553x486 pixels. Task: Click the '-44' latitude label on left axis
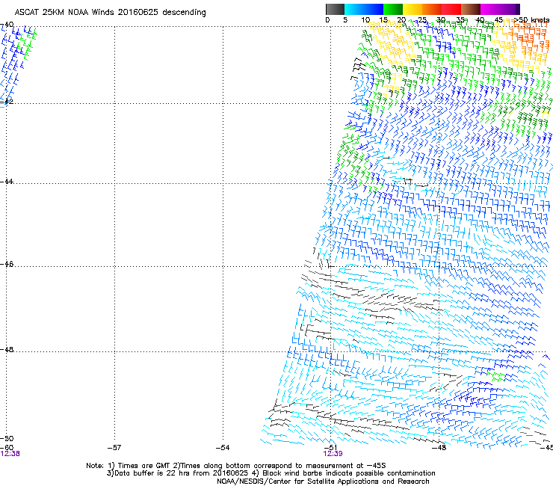(7, 182)
